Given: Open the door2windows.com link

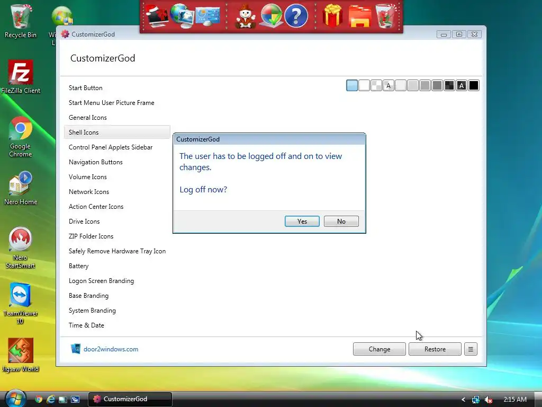Looking at the screenshot, I should point(111,349).
